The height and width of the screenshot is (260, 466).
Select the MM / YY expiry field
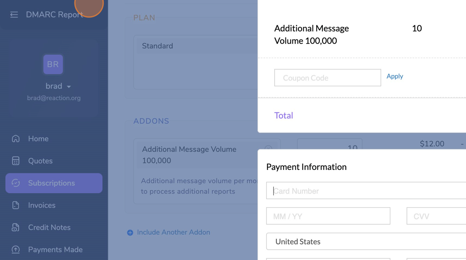(x=328, y=216)
